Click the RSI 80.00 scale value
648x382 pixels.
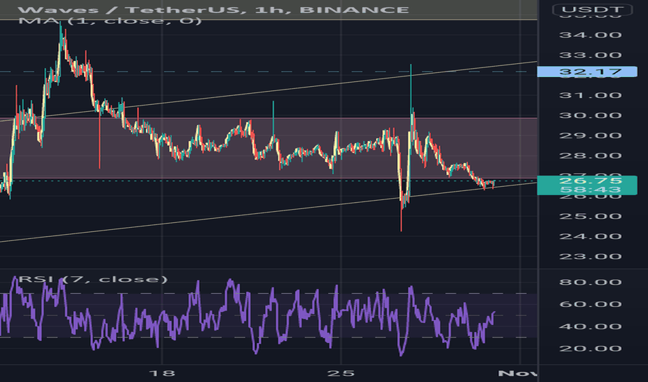tap(590, 282)
